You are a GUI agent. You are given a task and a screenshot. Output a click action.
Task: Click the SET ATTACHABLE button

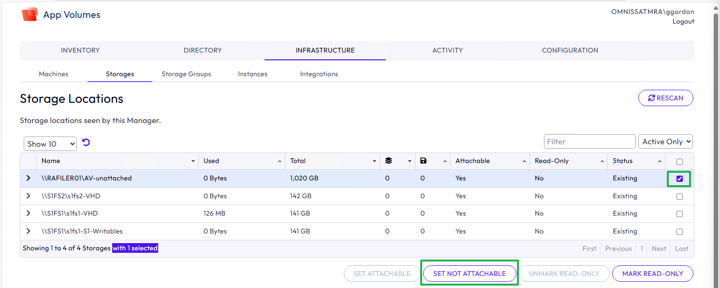click(x=382, y=274)
